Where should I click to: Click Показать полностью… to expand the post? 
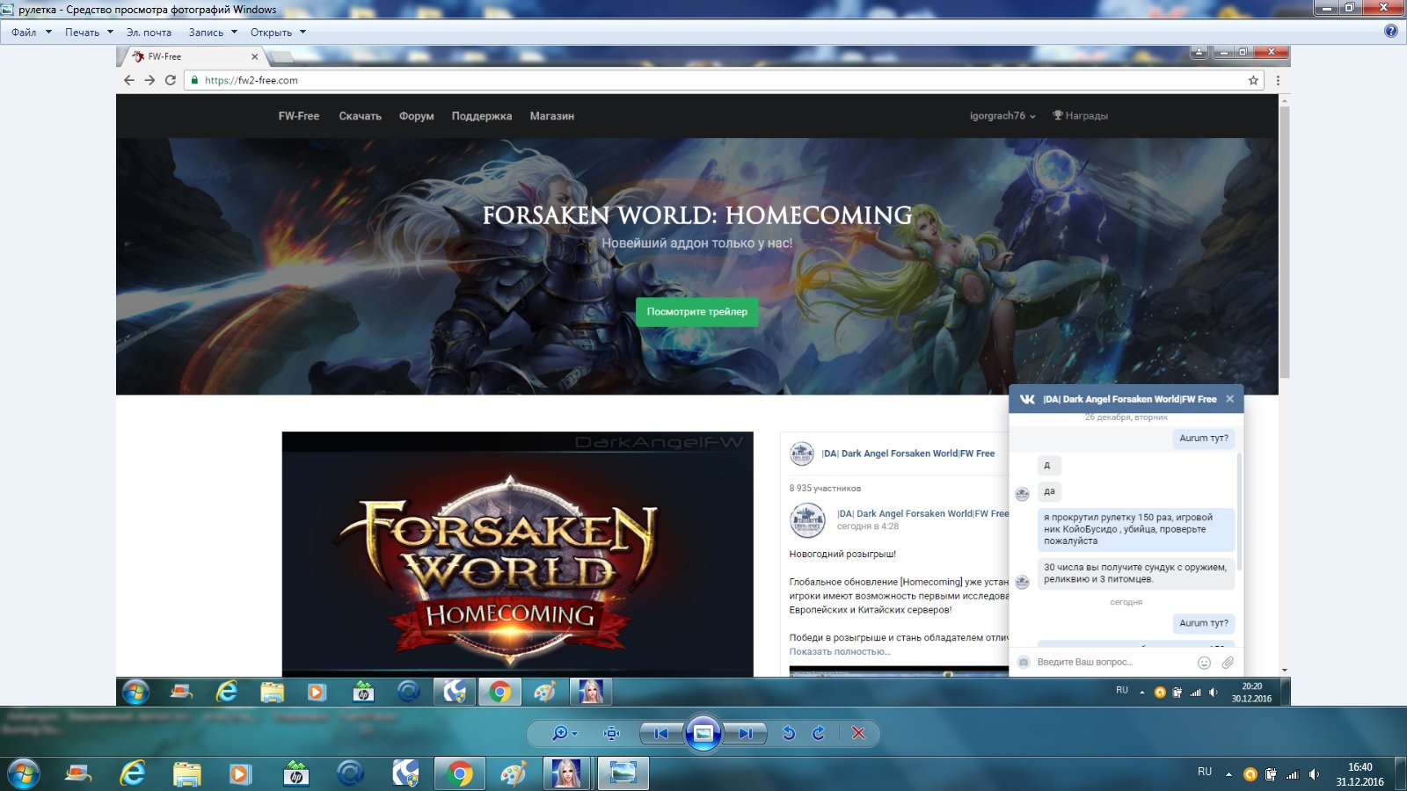(840, 652)
